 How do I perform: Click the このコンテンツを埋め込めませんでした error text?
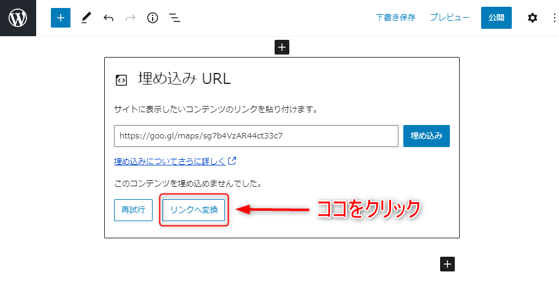(x=189, y=184)
